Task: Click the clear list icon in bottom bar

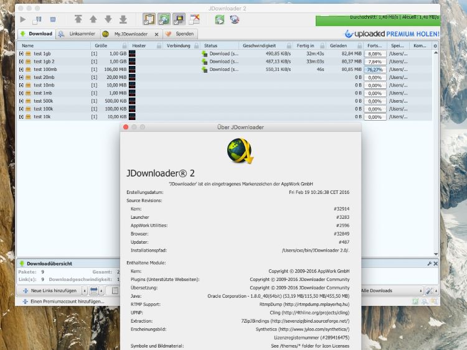Action: [x=93, y=290]
